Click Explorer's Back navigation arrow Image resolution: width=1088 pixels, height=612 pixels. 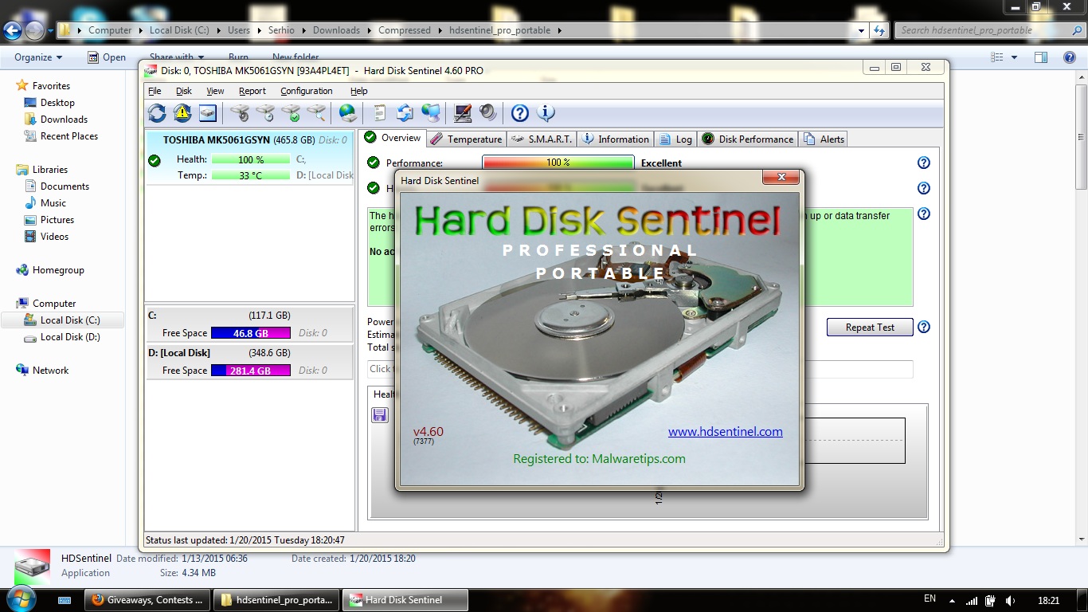(x=13, y=30)
